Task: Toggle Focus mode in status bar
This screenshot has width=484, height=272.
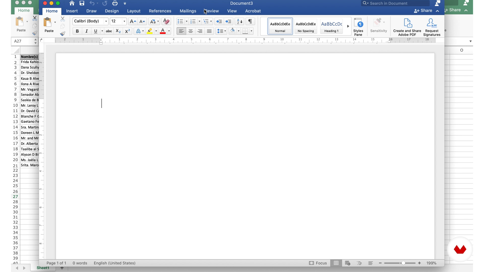Action: click(318, 263)
